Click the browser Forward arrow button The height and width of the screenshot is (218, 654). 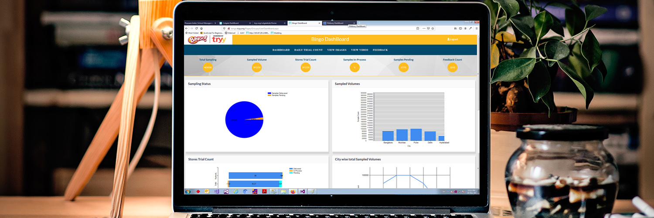pos(191,28)
